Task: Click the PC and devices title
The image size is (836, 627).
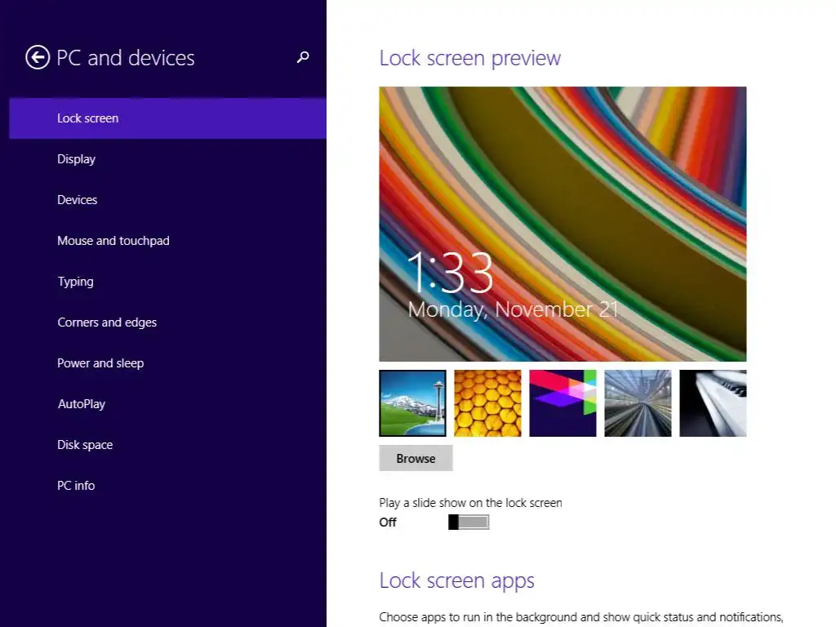Action: [126, 58]
